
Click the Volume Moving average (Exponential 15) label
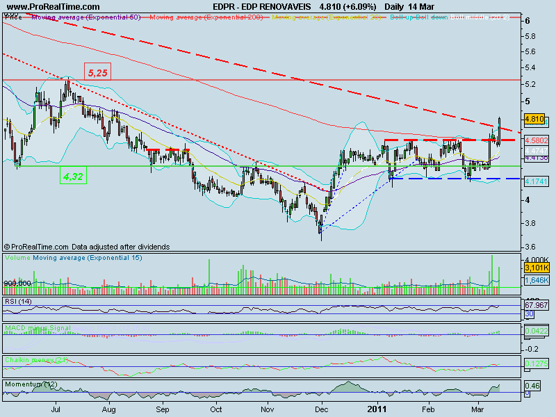click(x=74, y=258)
